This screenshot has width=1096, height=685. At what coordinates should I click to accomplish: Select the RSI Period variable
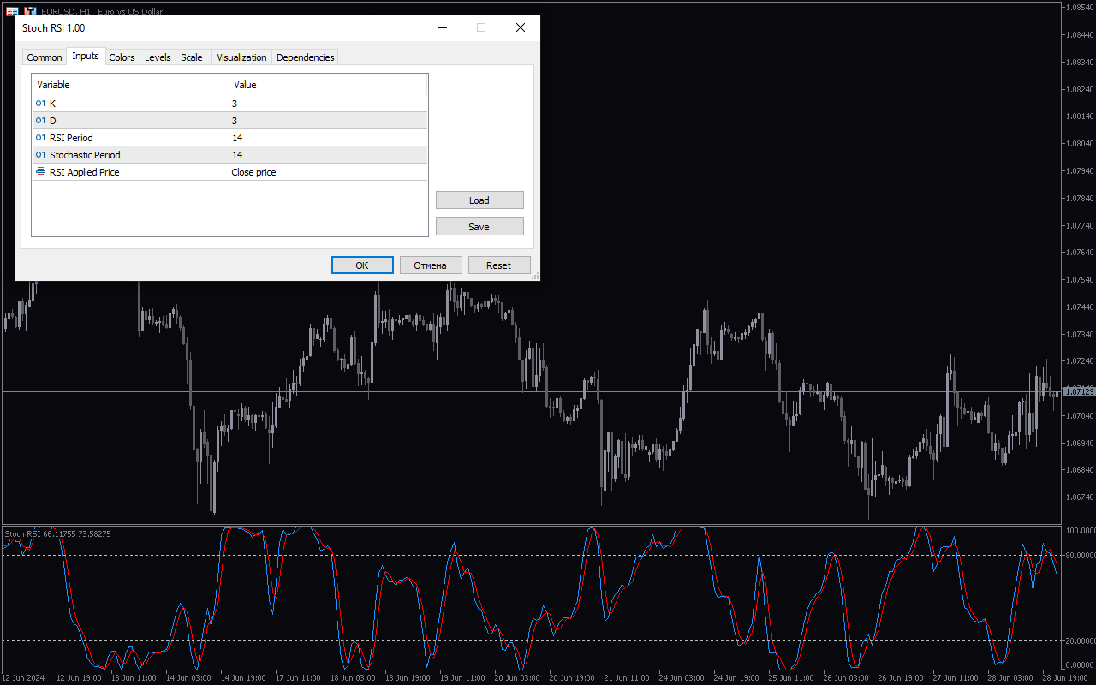229,138
